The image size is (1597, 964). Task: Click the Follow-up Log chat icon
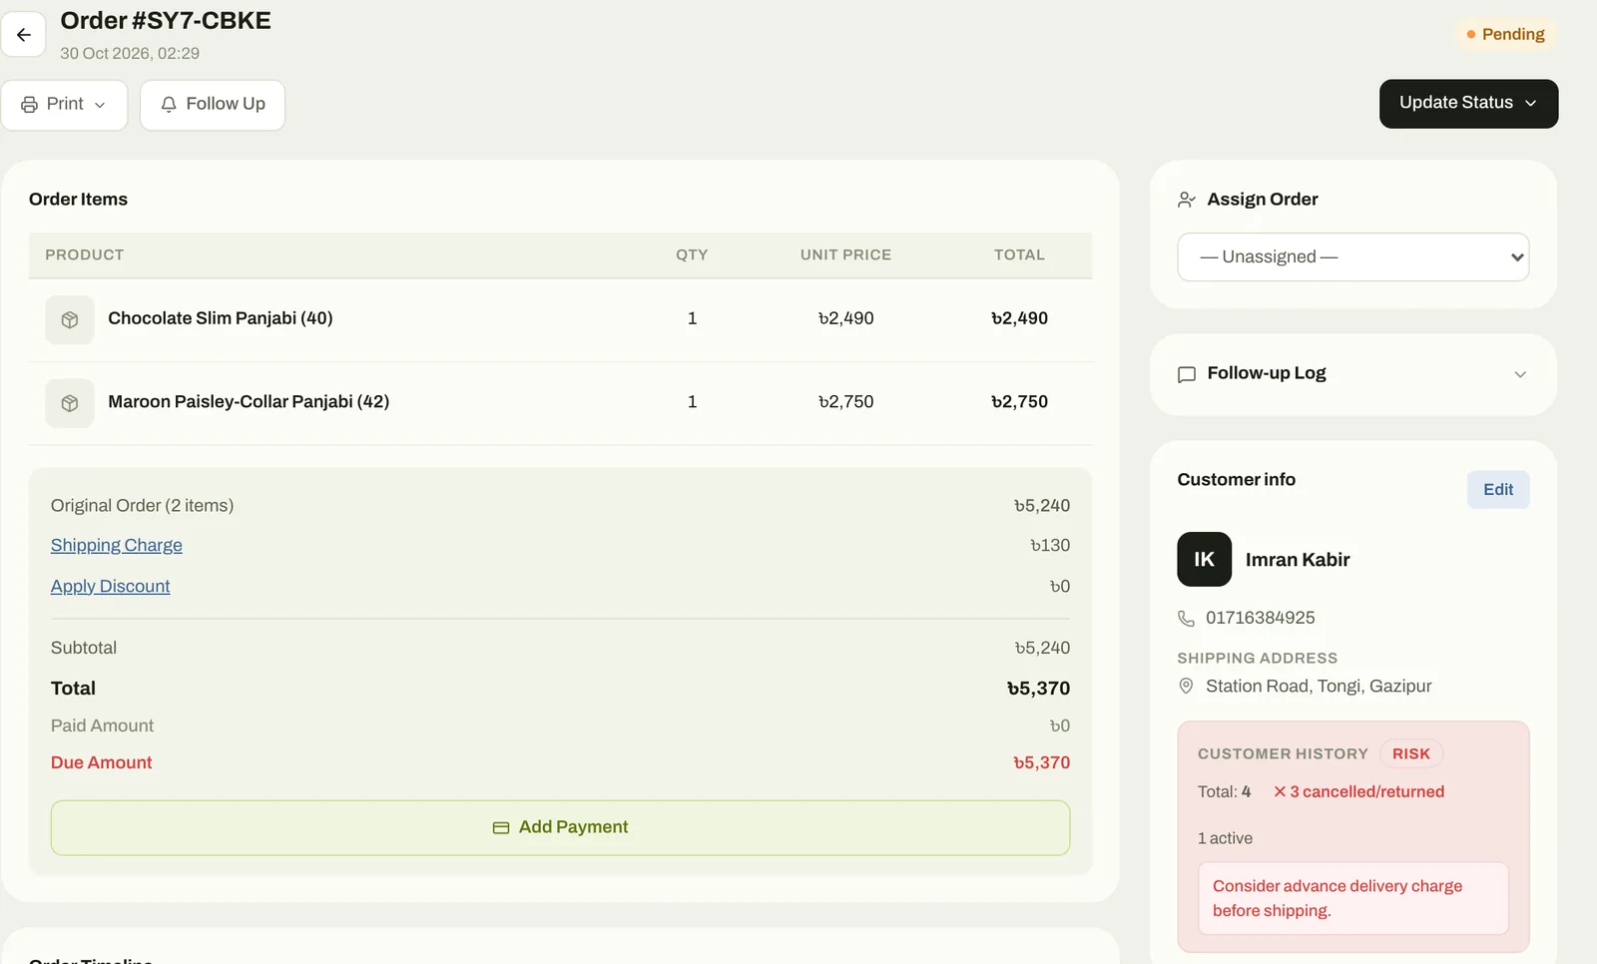[x=1187, y=374]
